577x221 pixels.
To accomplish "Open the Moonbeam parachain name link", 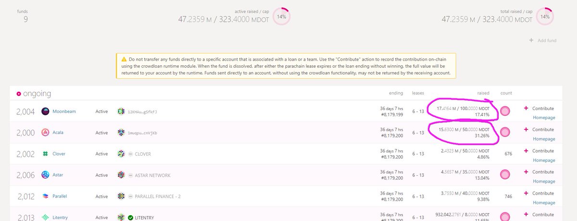I will click(x=64, y=111).
